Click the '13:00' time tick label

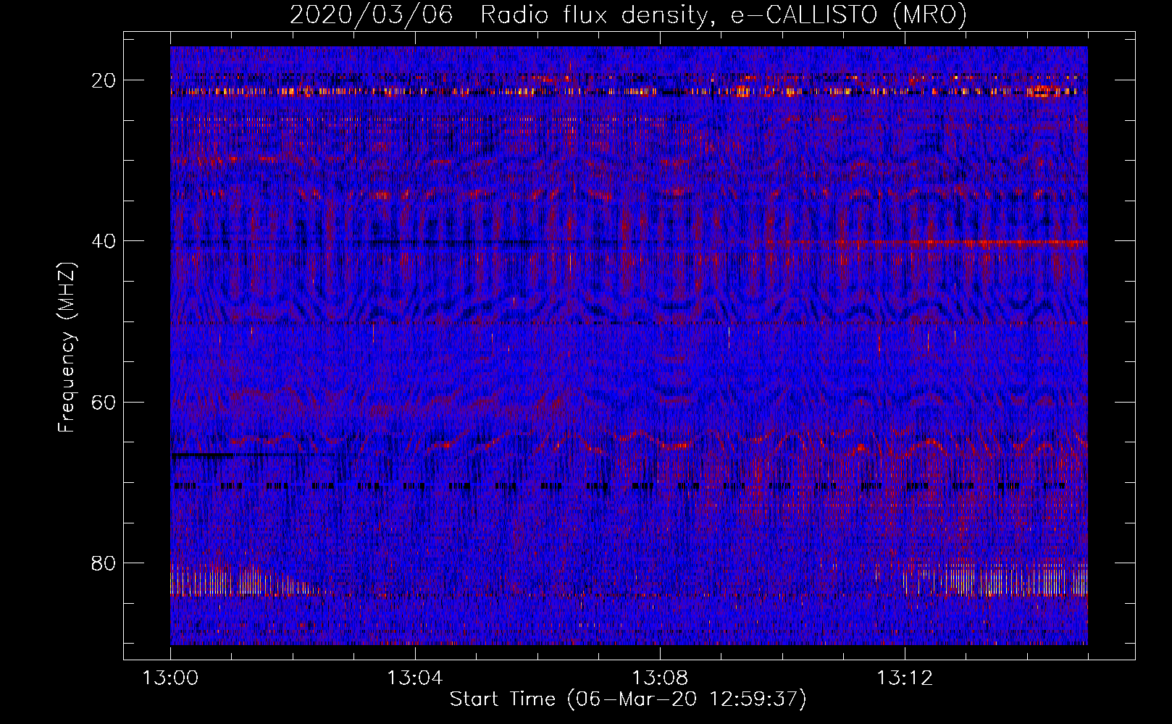(x=170, y=678)
